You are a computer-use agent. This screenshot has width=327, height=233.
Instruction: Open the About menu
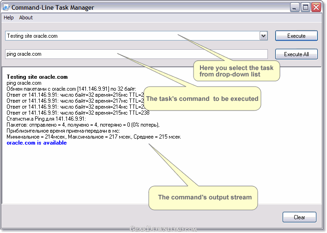click(x=26, y=17)
